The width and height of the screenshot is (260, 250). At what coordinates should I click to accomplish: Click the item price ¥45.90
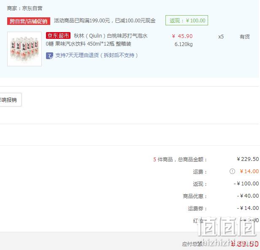[x=182, y=36]
